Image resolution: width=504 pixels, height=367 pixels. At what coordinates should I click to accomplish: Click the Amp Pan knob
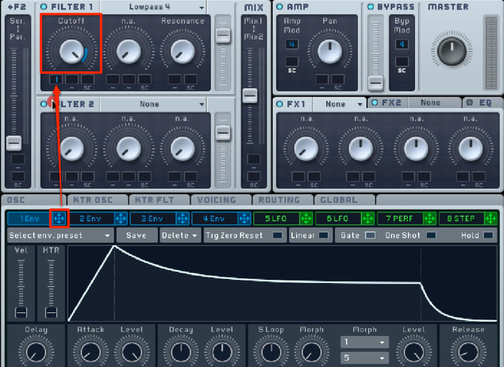(329, 52)
